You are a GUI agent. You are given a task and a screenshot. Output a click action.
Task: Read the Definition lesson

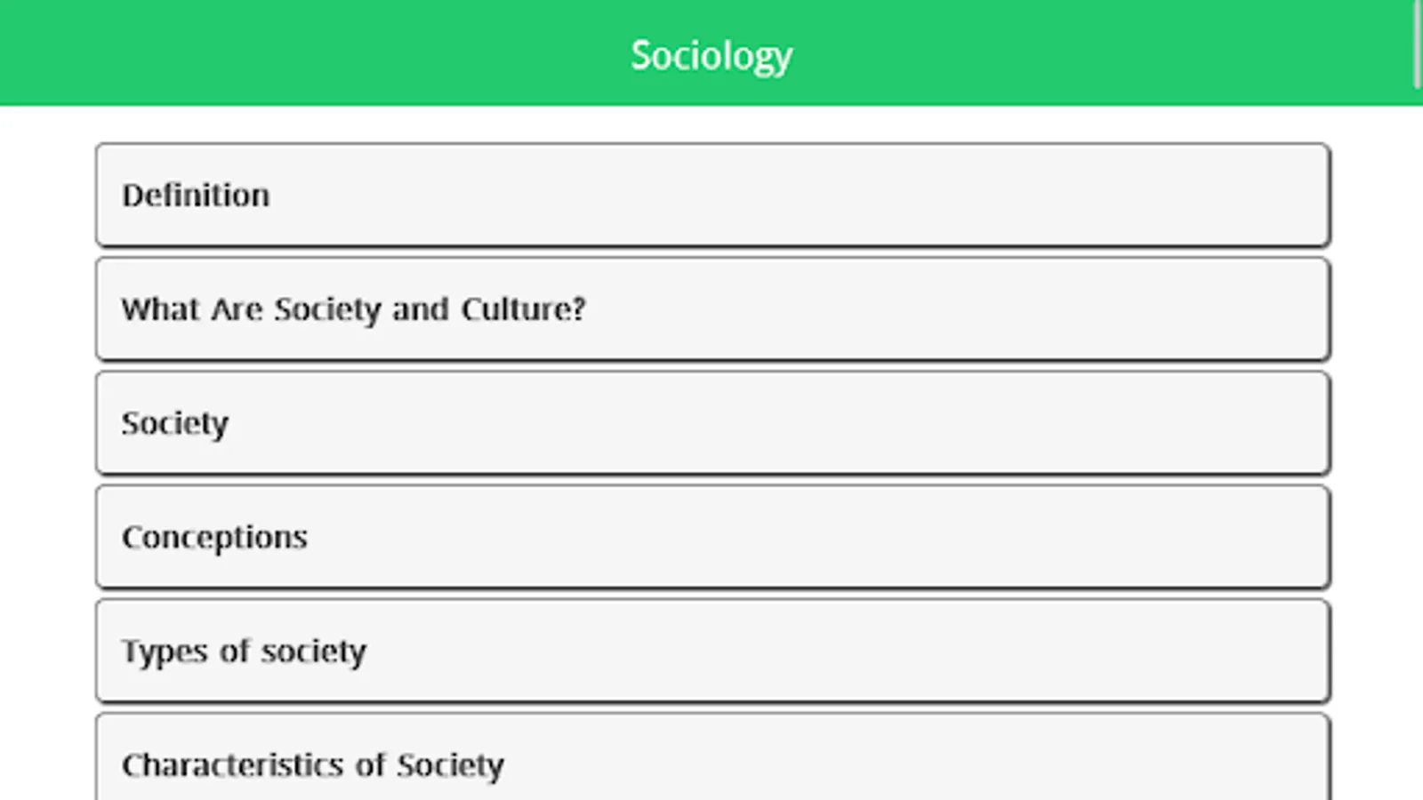[x=712, y=195]
